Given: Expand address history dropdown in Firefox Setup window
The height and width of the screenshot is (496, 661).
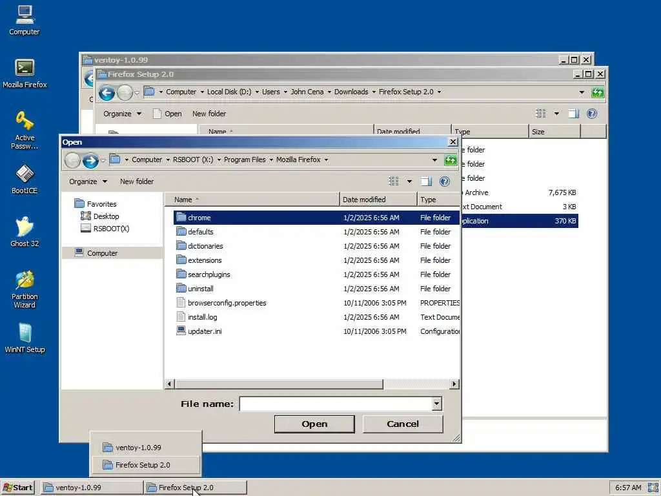Looking at the screenshot, I should click(582, 92).
